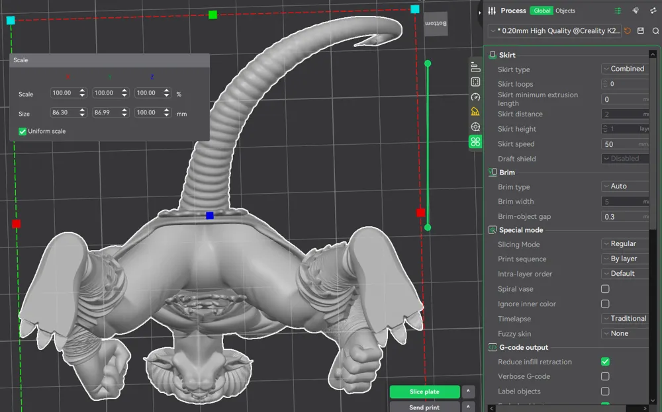
Task: Open the Quality settings tab icon
Action: 475,67
